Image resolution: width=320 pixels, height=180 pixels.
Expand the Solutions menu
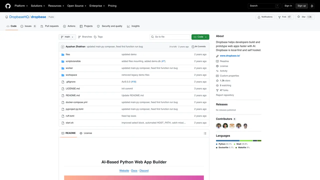click(x=38, y=6)
